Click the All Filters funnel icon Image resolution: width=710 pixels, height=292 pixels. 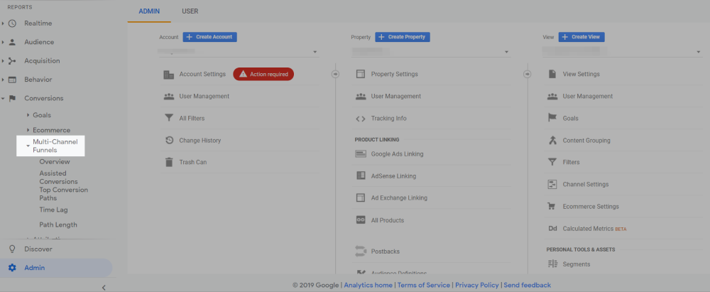tap(168, 119)
